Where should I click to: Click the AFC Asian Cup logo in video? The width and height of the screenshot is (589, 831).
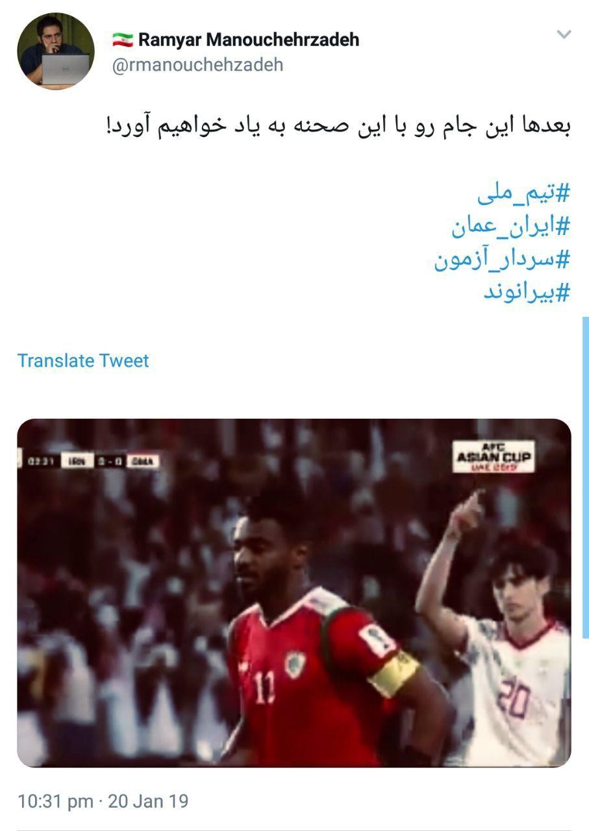494,457
